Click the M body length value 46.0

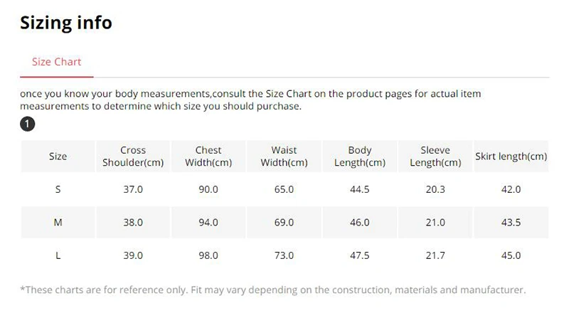[x=360, y=223]
